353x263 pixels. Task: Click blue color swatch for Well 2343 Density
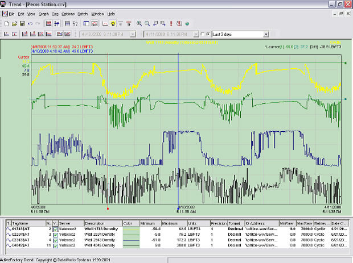click(x=131, y=240)
